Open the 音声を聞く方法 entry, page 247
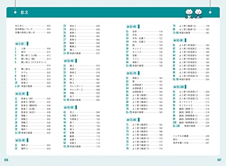Viewport: 226px width, 166px height. click(x=191, y=143)
